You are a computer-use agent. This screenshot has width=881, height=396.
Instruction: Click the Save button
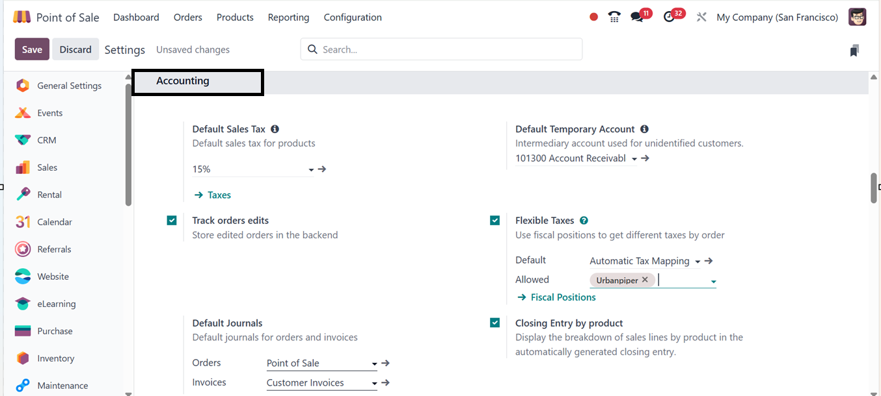(x=32, y=49)
